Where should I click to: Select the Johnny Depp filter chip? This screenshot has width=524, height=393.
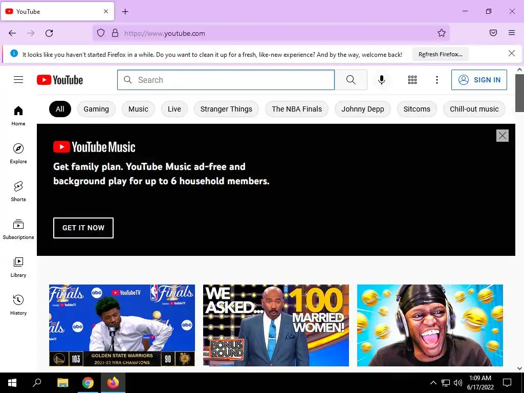[x=363, y=109]
